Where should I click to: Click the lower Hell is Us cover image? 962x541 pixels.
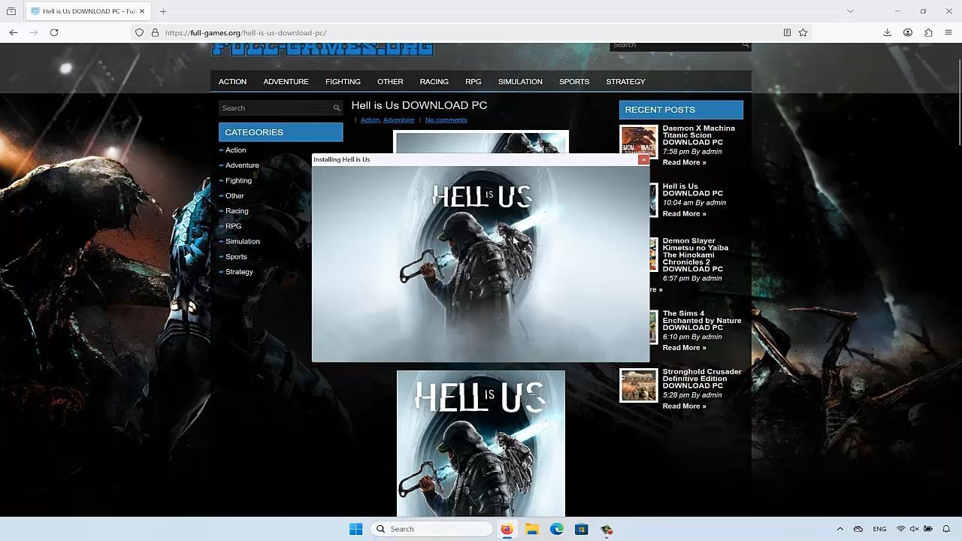pos(481,443)
